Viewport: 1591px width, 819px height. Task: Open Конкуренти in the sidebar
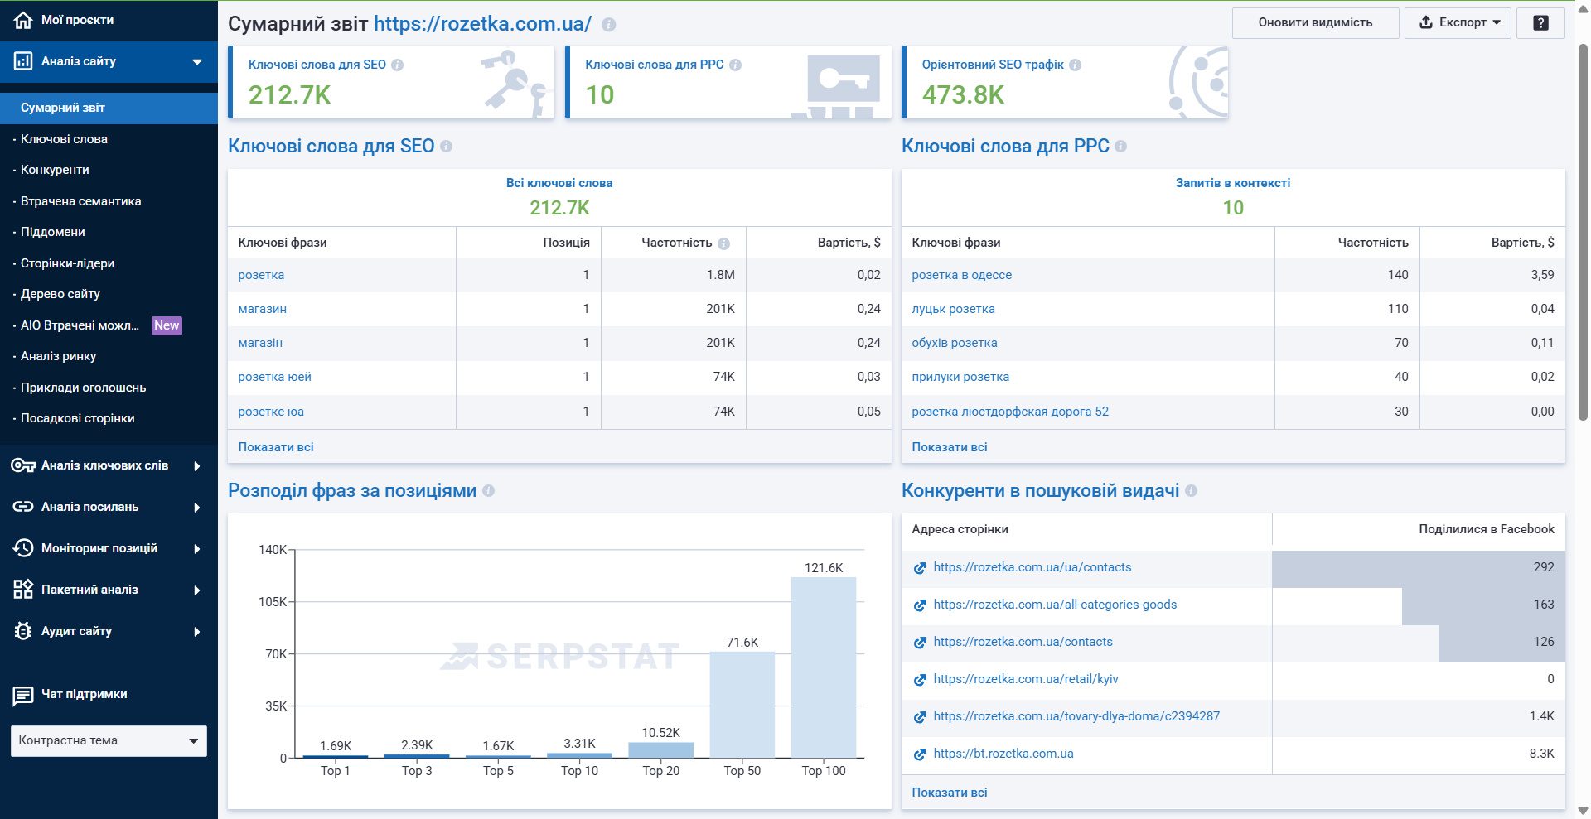[x=55, y=170]
